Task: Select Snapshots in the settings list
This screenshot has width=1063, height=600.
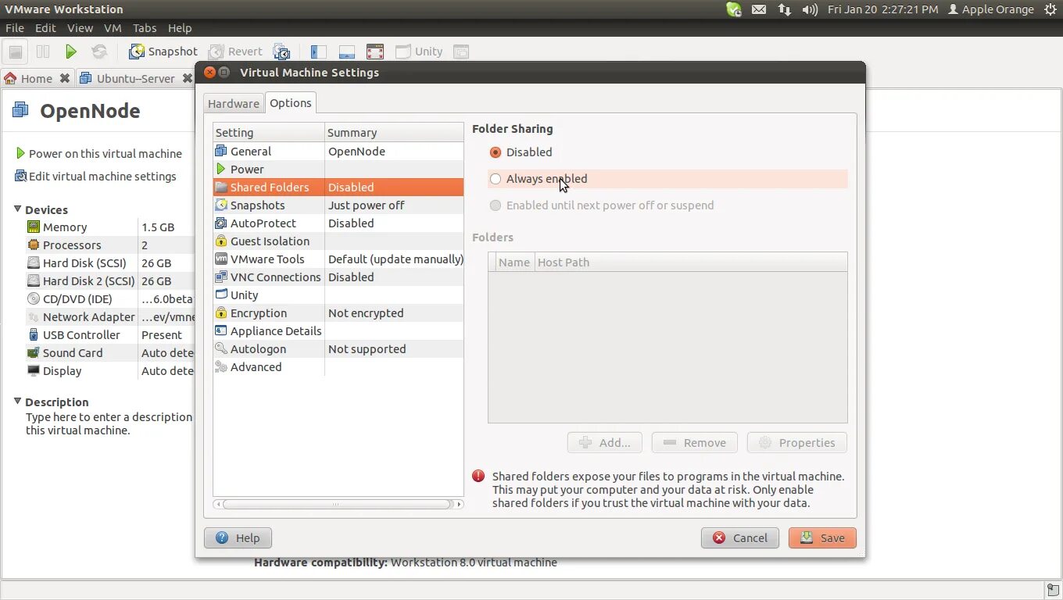Action: [x=338, y=205]
